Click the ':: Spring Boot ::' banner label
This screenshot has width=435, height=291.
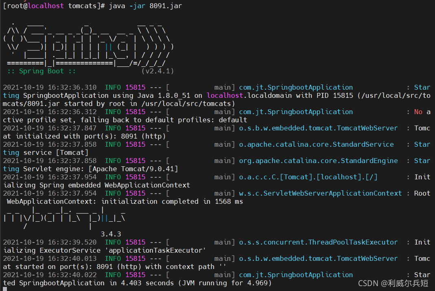41,71
